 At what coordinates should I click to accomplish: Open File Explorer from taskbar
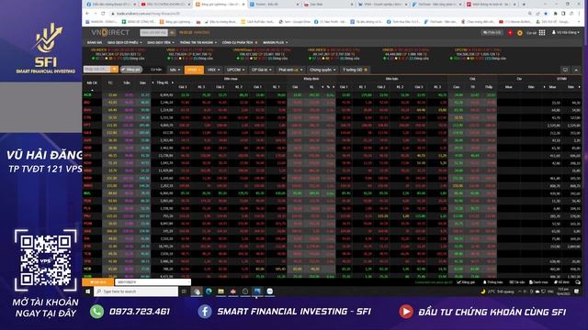click(x=220, y=291)
